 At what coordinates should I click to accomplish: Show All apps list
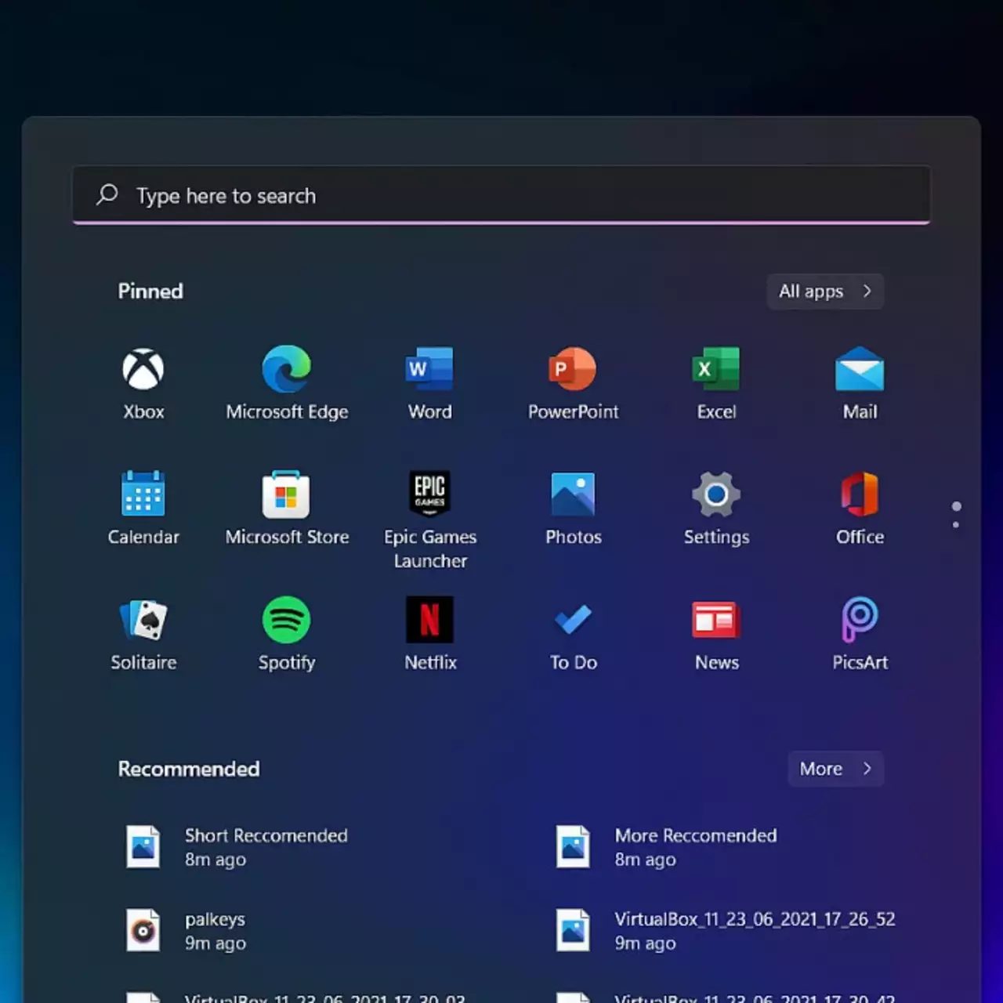(825, 291)
